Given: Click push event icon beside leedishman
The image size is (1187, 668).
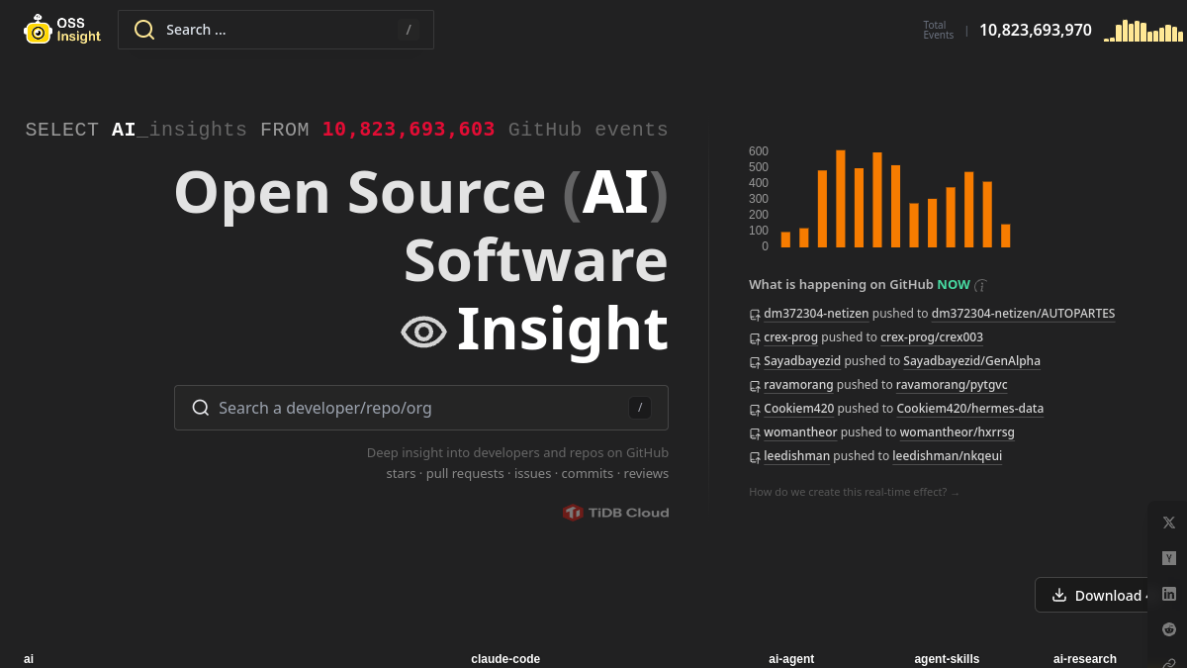Looking at the screenshot, I should 755,457.
